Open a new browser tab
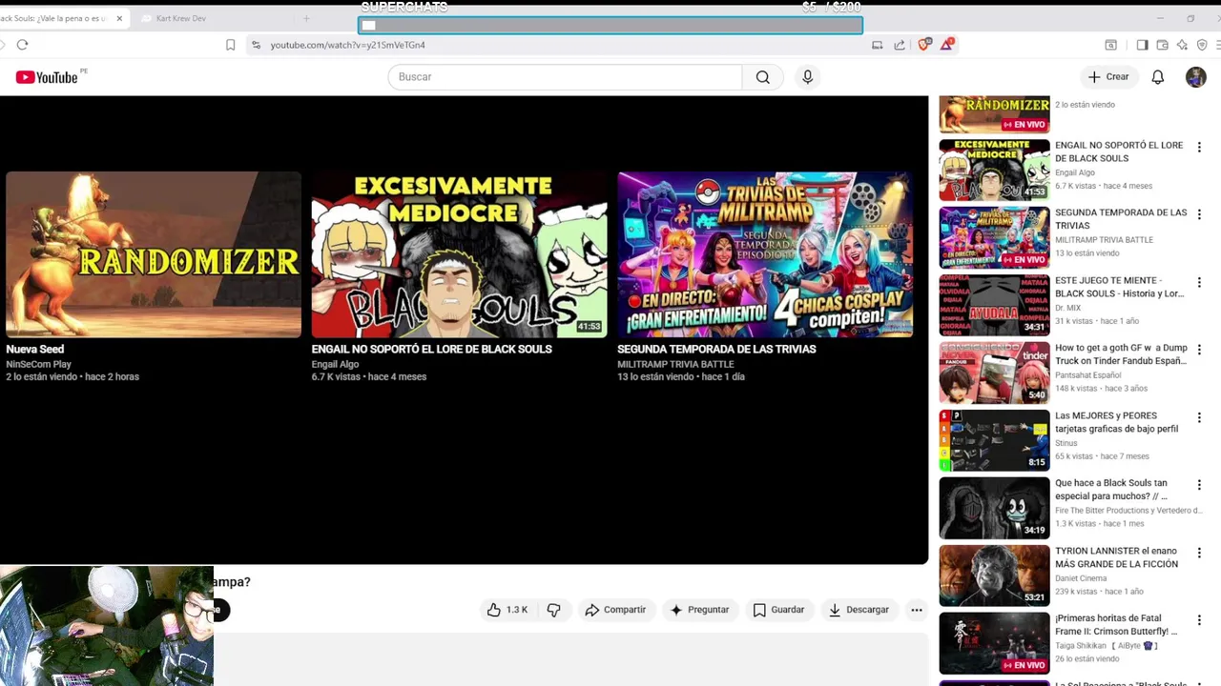The height and width of the screenshot is (686, 1221). click(306, 18)
